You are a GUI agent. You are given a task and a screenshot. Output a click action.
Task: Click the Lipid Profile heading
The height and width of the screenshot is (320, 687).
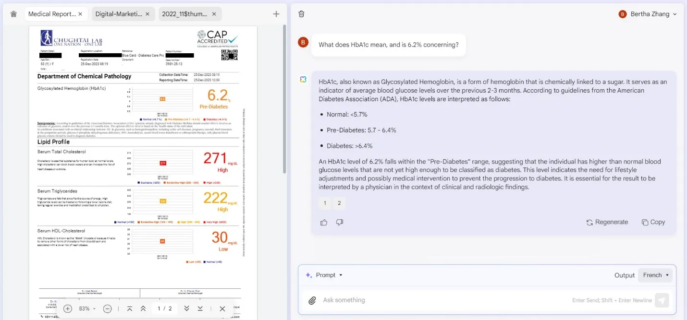pos(53,142)
